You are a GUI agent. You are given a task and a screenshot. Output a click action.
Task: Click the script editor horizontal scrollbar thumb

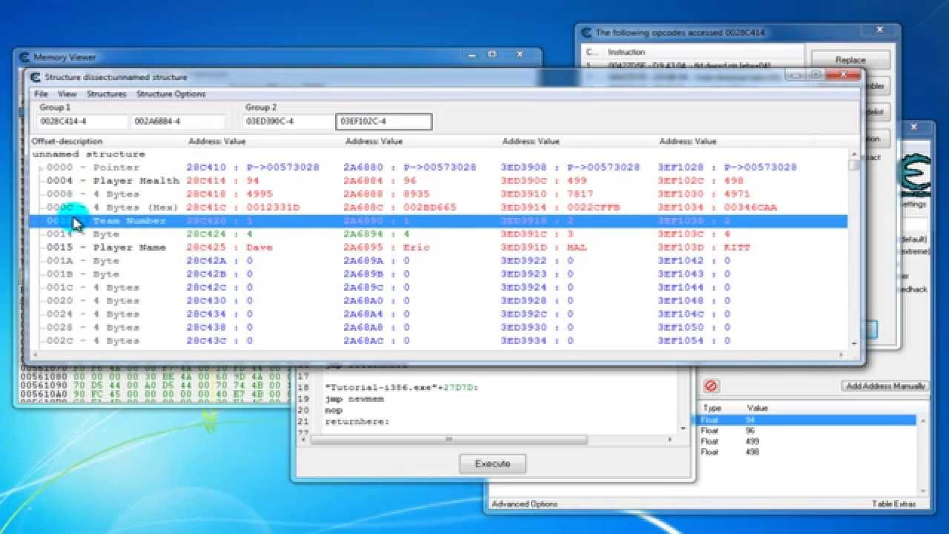pyautogui.click(x=449, y=439)
